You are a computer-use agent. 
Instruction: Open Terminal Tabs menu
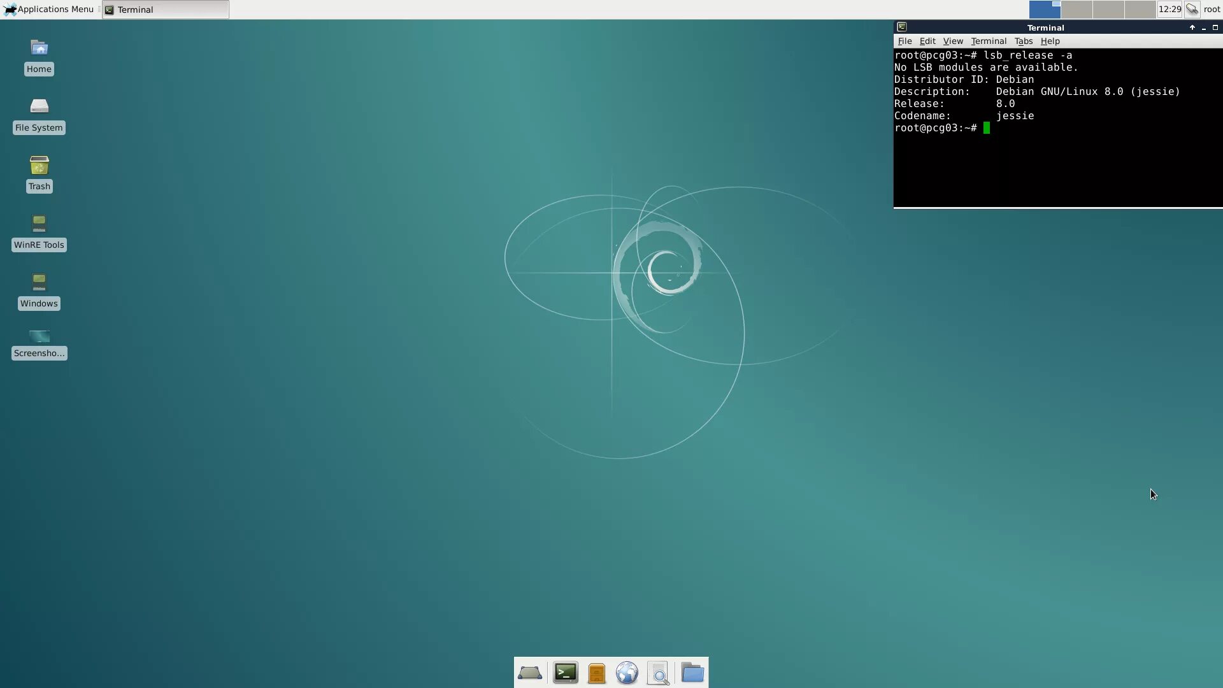coord(1024,41)
